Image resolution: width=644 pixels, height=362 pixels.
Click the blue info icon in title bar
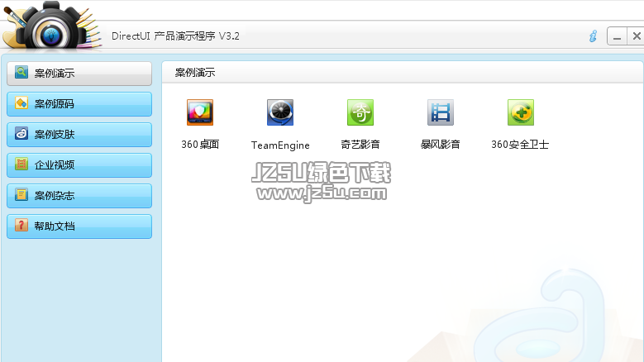click(x=593, y=36)
